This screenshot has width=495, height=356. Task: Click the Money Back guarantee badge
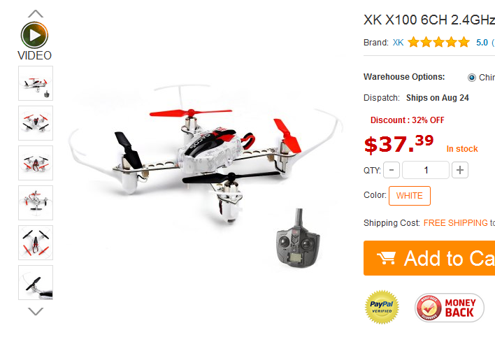click(450, 308)
